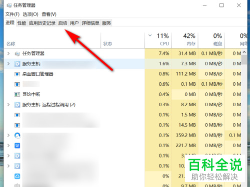Image resolution: width=250 pixels, height=187 pixels.
Task: Click the 8.2 MB memory value
Action: click(x=188, y=105)
